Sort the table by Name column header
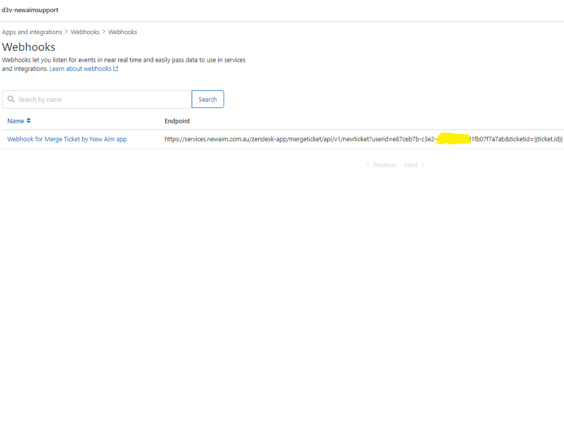The height and width of the screenshot is (423, 564). [x=16, y=121]
